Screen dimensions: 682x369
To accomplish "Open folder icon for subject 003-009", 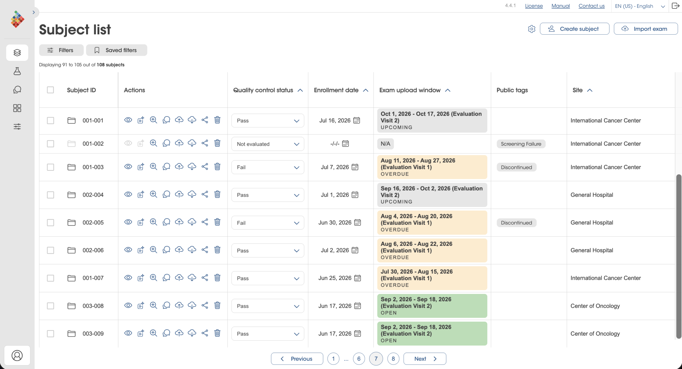I will click(x=71, y=334).
